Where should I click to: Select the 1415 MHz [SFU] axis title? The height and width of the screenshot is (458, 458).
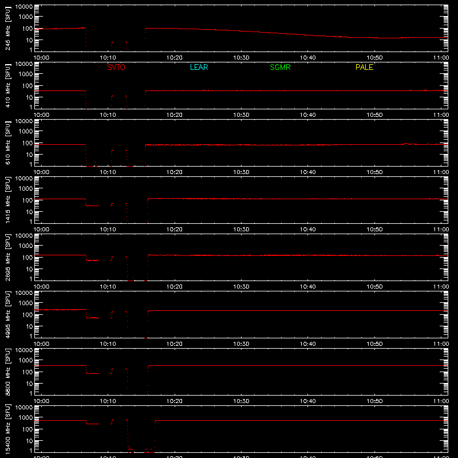tap(8, 200)
